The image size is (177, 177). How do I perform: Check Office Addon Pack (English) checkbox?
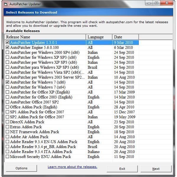point(7,107)
